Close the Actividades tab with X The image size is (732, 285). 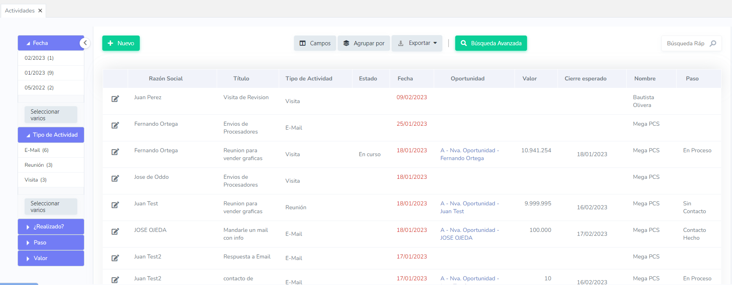click(40, 11)
